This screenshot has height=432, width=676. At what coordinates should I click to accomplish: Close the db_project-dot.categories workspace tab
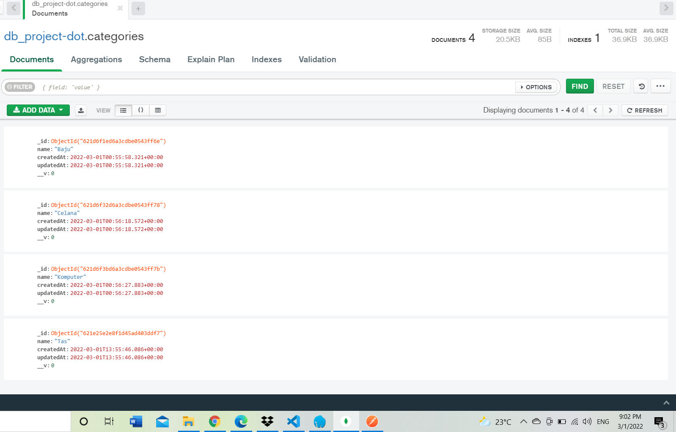tap(120, 8)
